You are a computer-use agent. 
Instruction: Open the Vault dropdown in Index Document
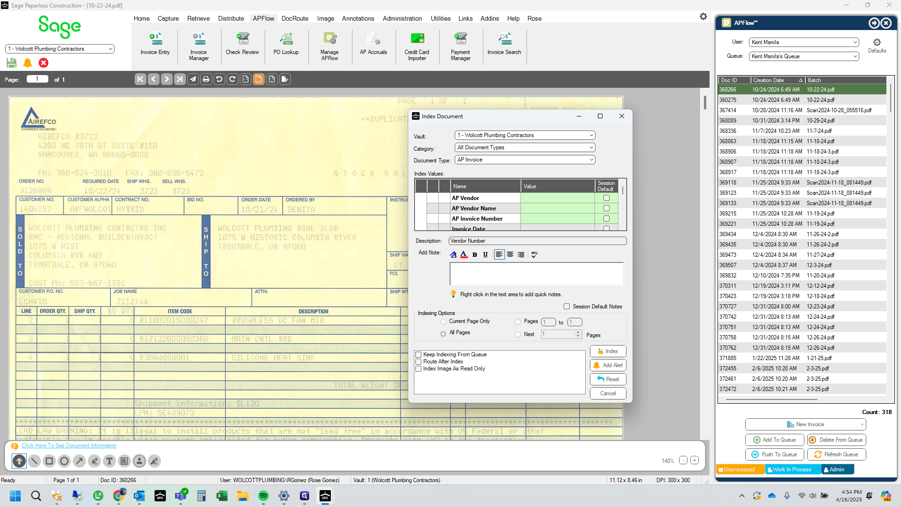click(x=525, y=135)
